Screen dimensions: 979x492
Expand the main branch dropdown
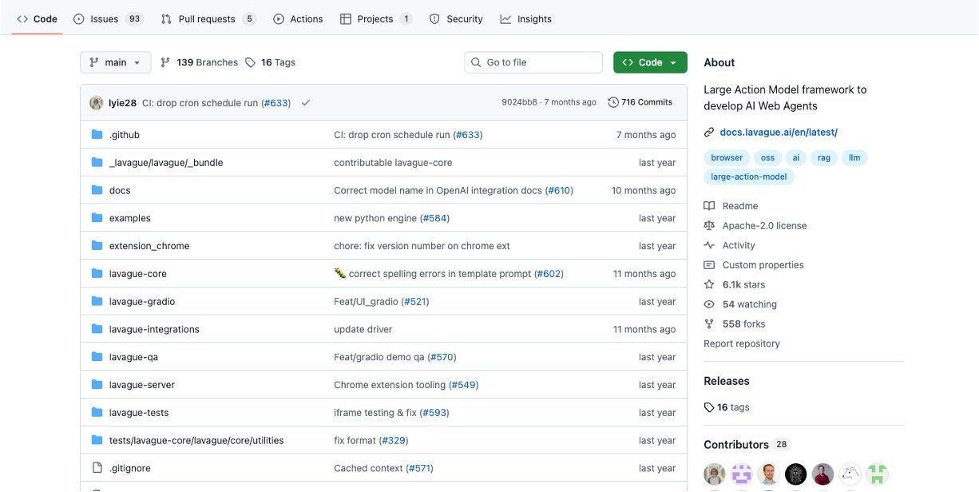(x=115, y=62)
